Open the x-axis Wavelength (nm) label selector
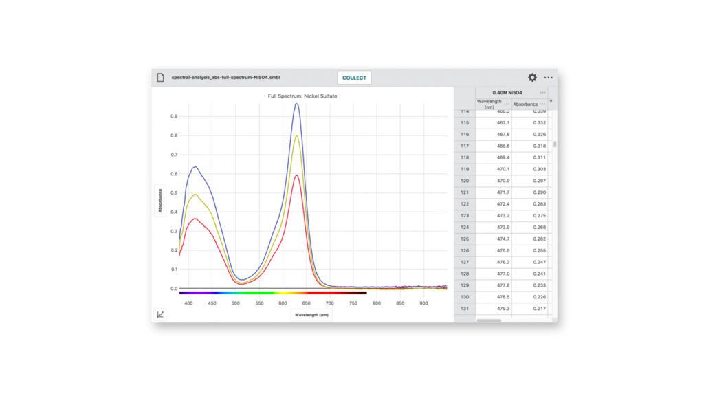This screenshot has height=396, width=704. tap(311, 313)
